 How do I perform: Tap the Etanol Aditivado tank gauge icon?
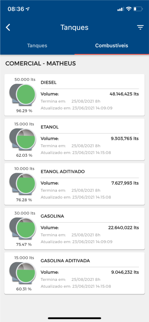[22, 183]
